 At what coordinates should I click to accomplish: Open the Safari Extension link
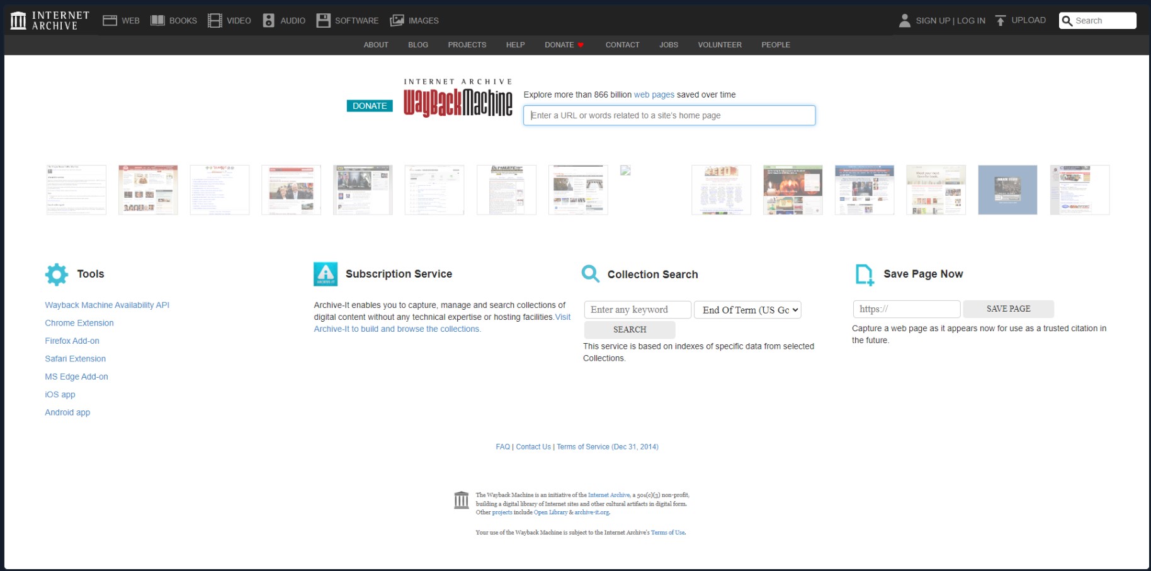click(x=75, y=359)
